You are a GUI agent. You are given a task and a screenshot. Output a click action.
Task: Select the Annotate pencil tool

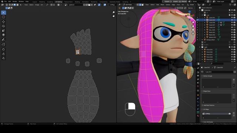3,40
